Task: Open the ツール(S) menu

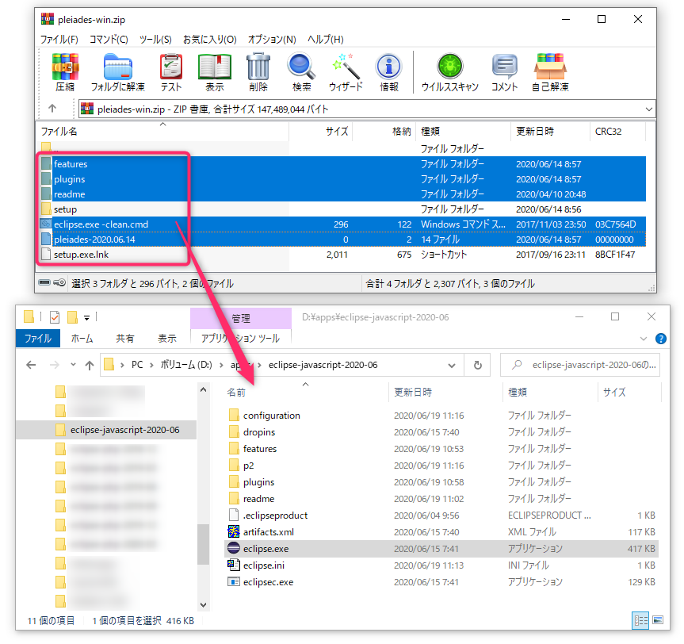Action: (x=155, y=40)
